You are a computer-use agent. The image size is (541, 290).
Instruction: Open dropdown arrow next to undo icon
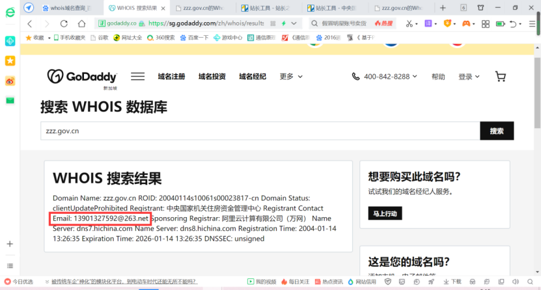point(520,24)
